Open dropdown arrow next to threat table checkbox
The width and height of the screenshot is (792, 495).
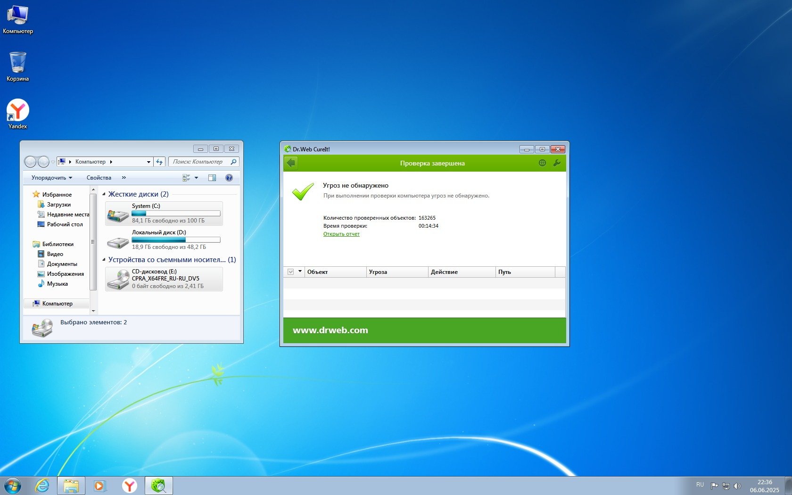[x=300, y=272]
